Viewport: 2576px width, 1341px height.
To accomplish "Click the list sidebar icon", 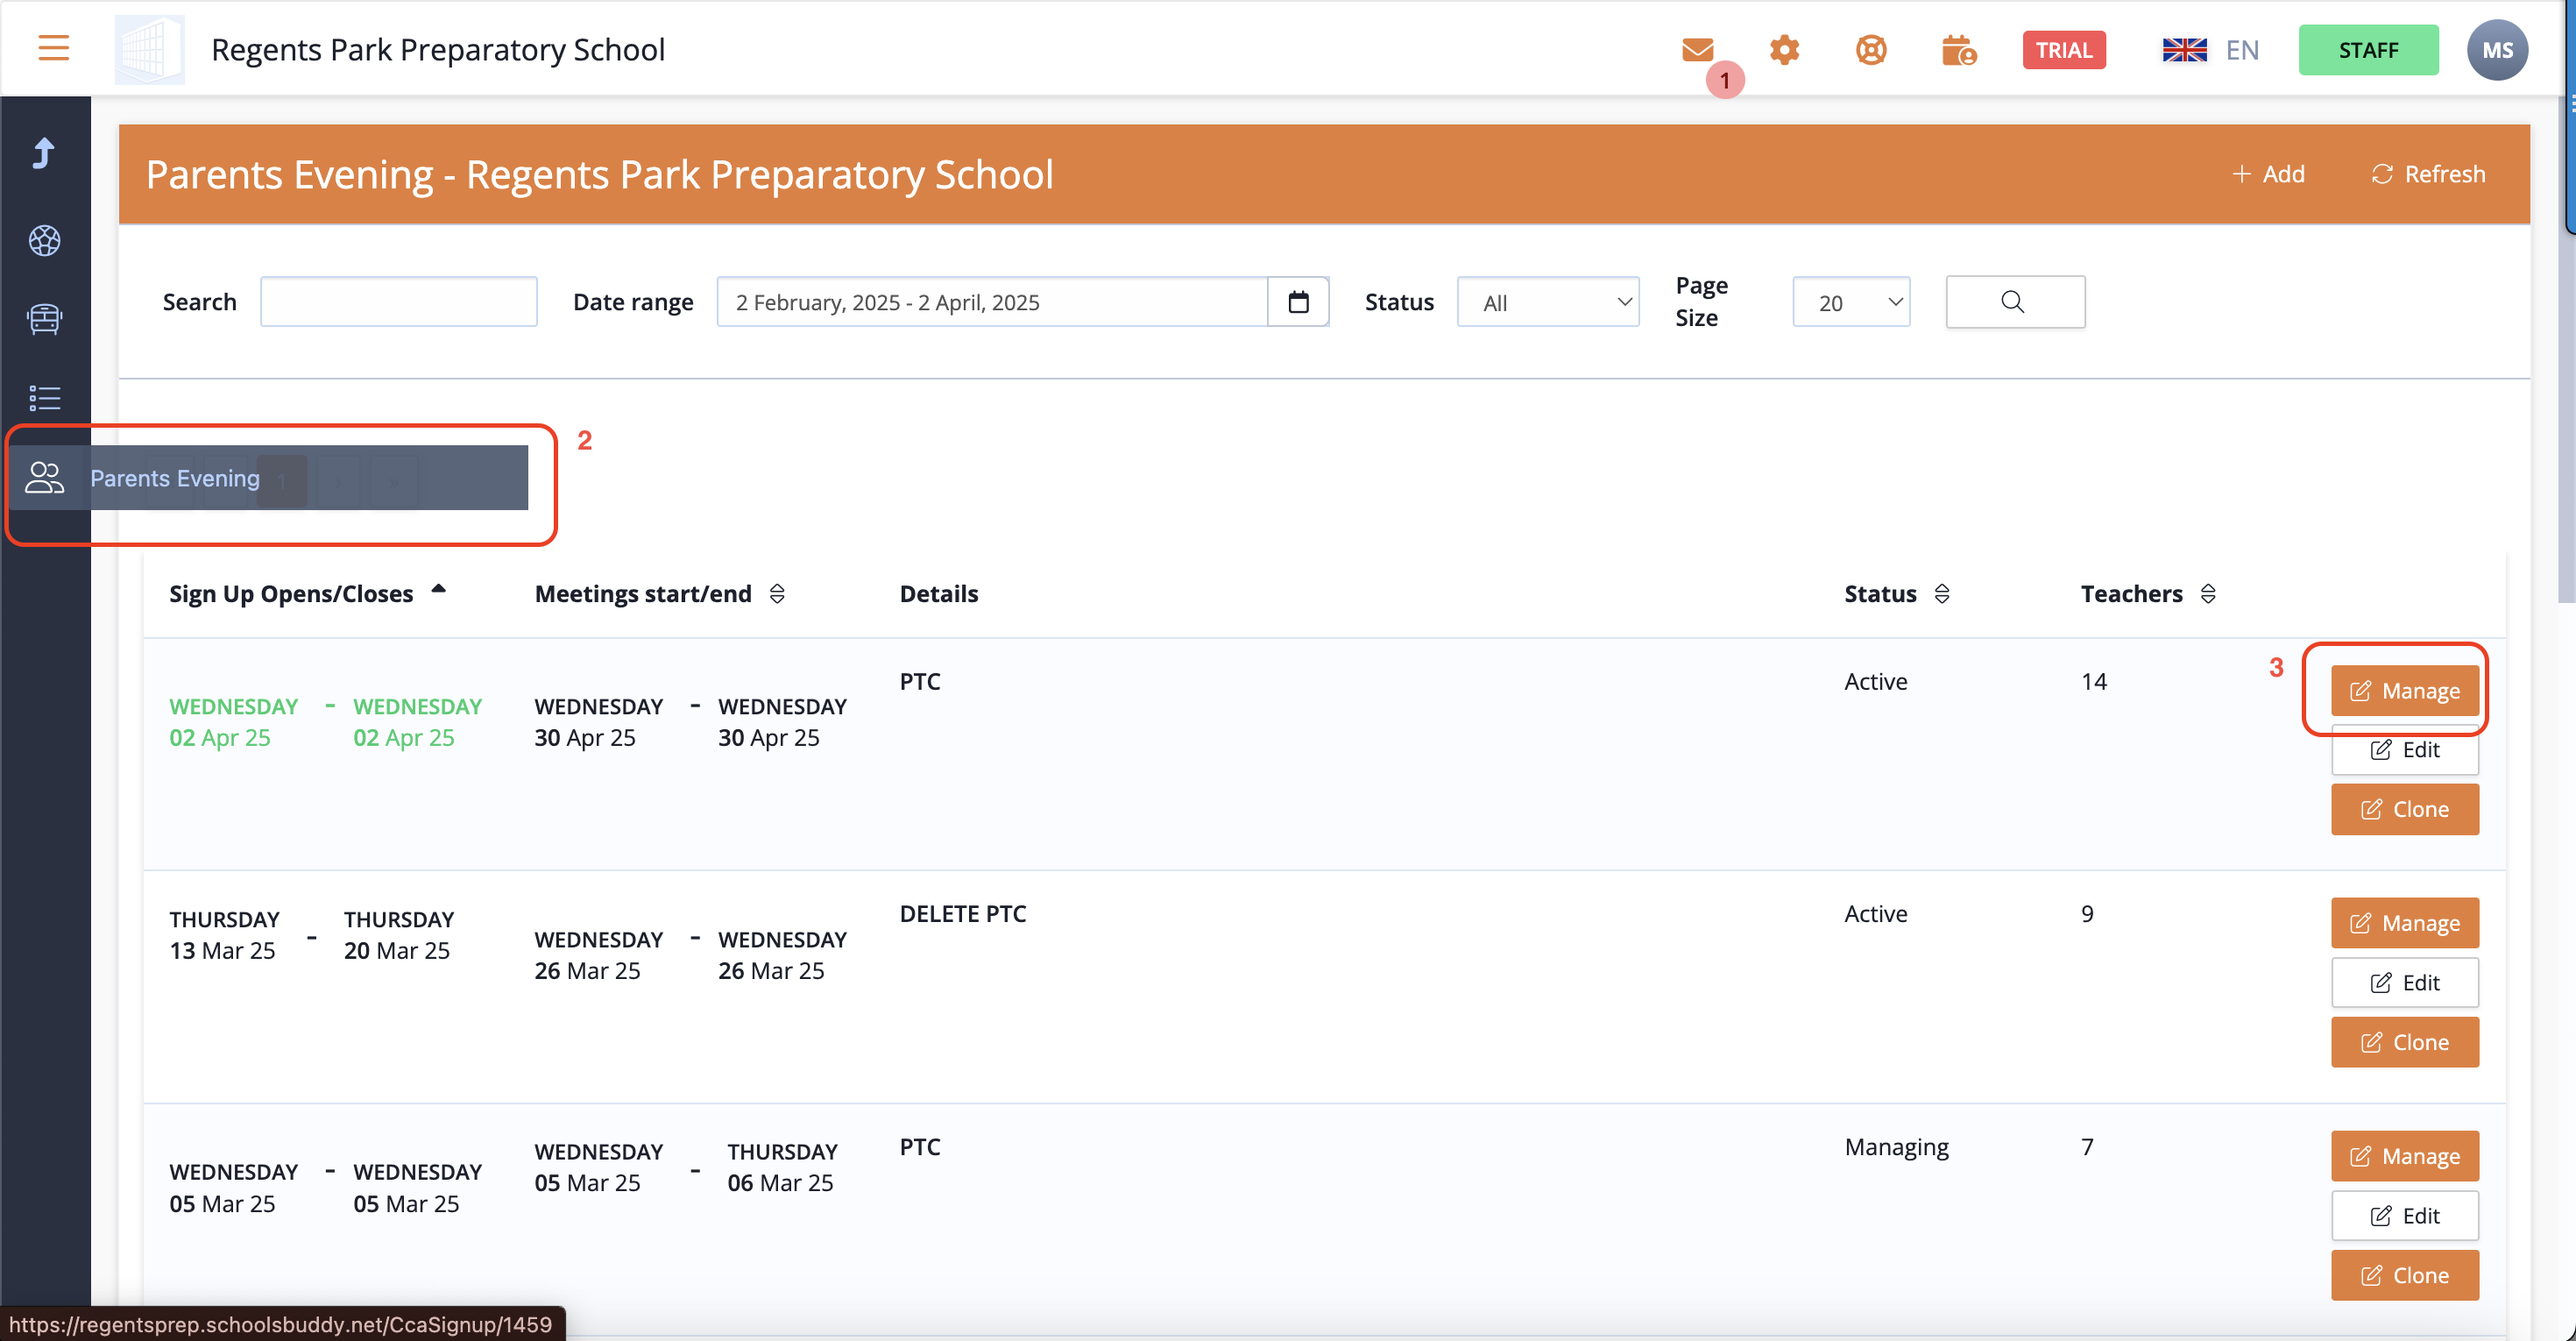I will (44, 398).
